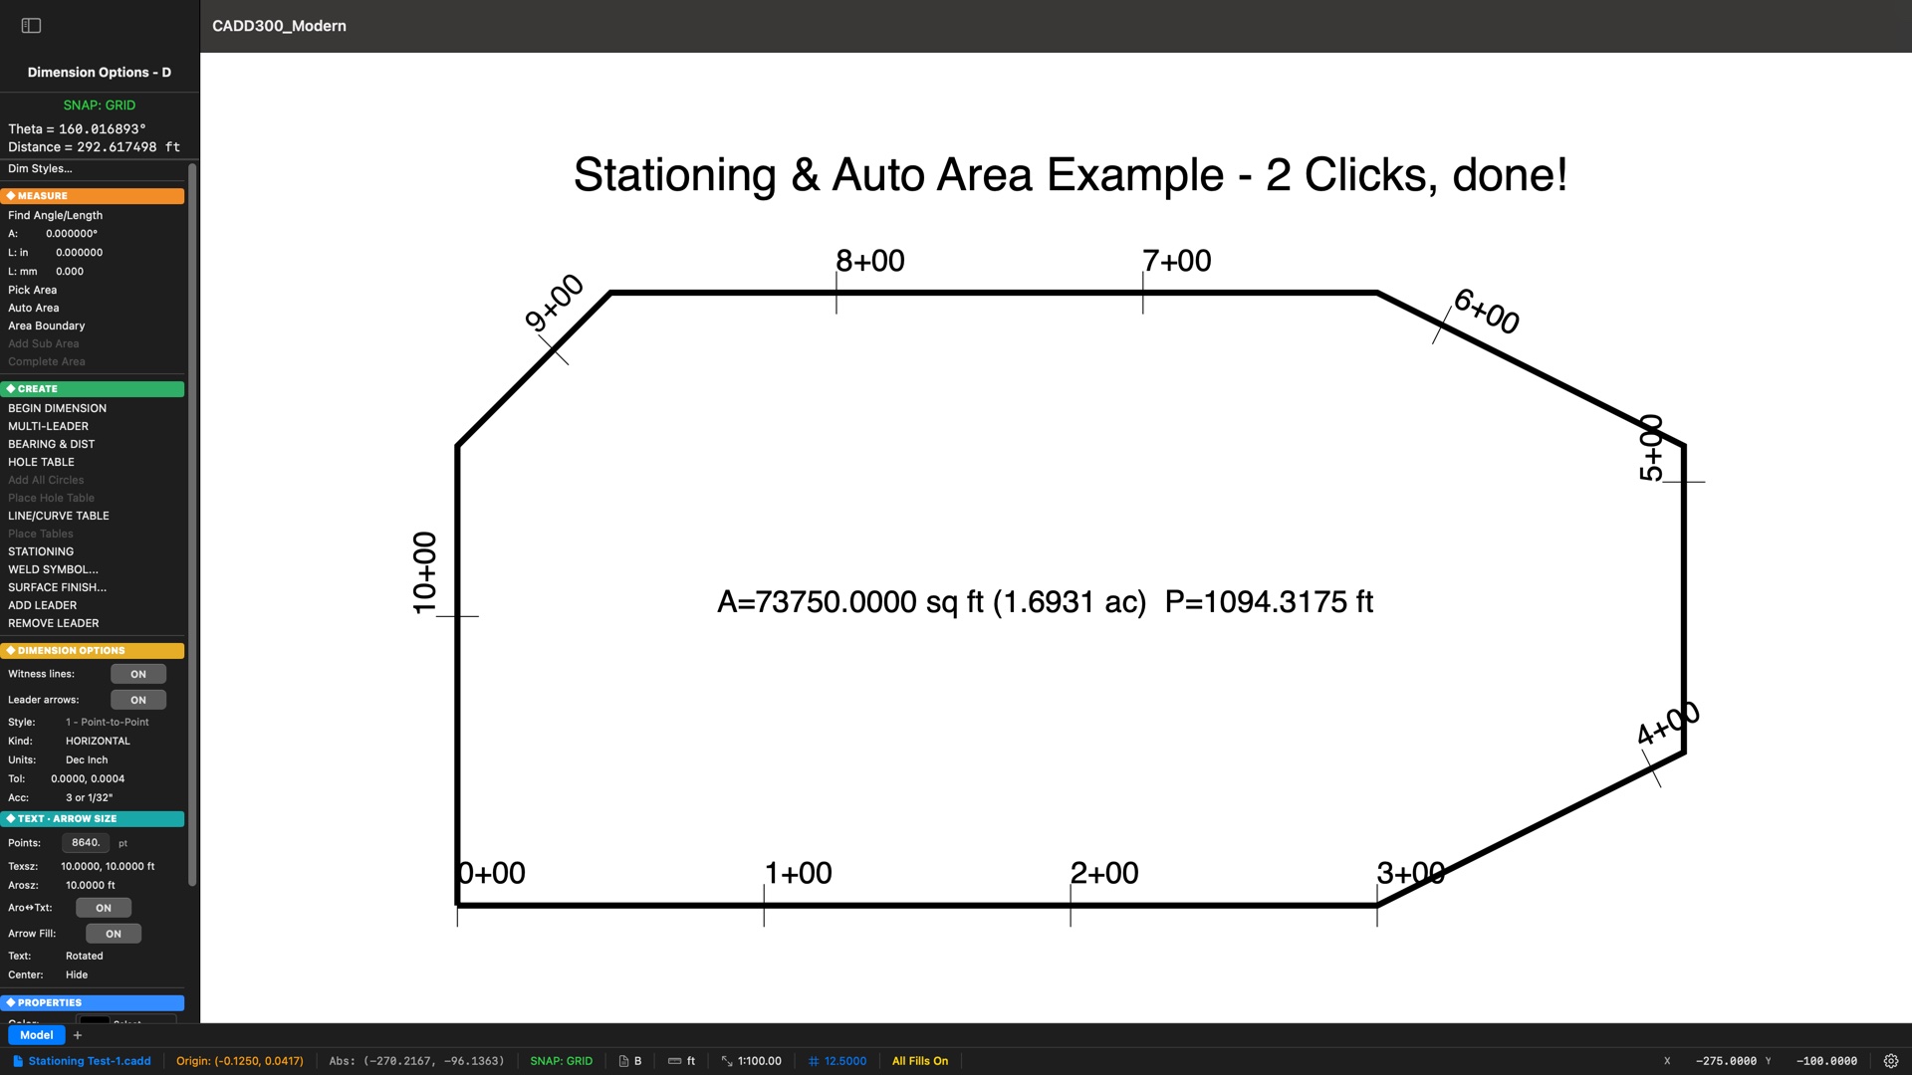
Task: Click the 12.5000 grid spacing icon
Action: (x=814, y=1061)
